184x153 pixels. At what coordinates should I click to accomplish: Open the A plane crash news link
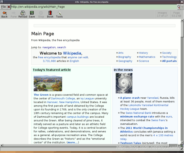point(130,98)
